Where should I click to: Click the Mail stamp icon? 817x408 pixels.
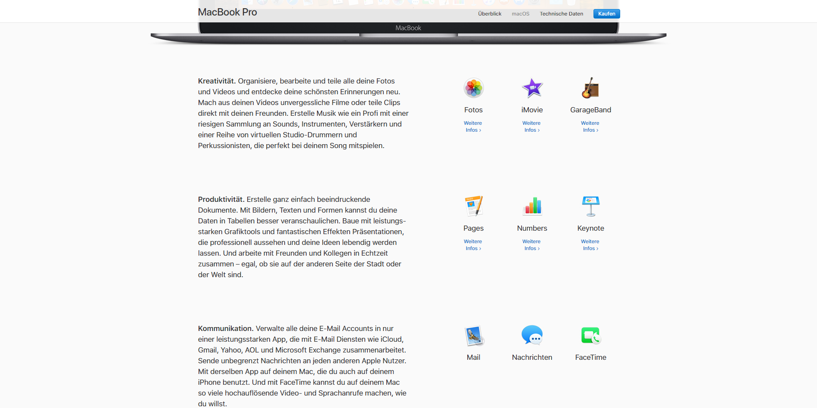[x=474, y=336]
